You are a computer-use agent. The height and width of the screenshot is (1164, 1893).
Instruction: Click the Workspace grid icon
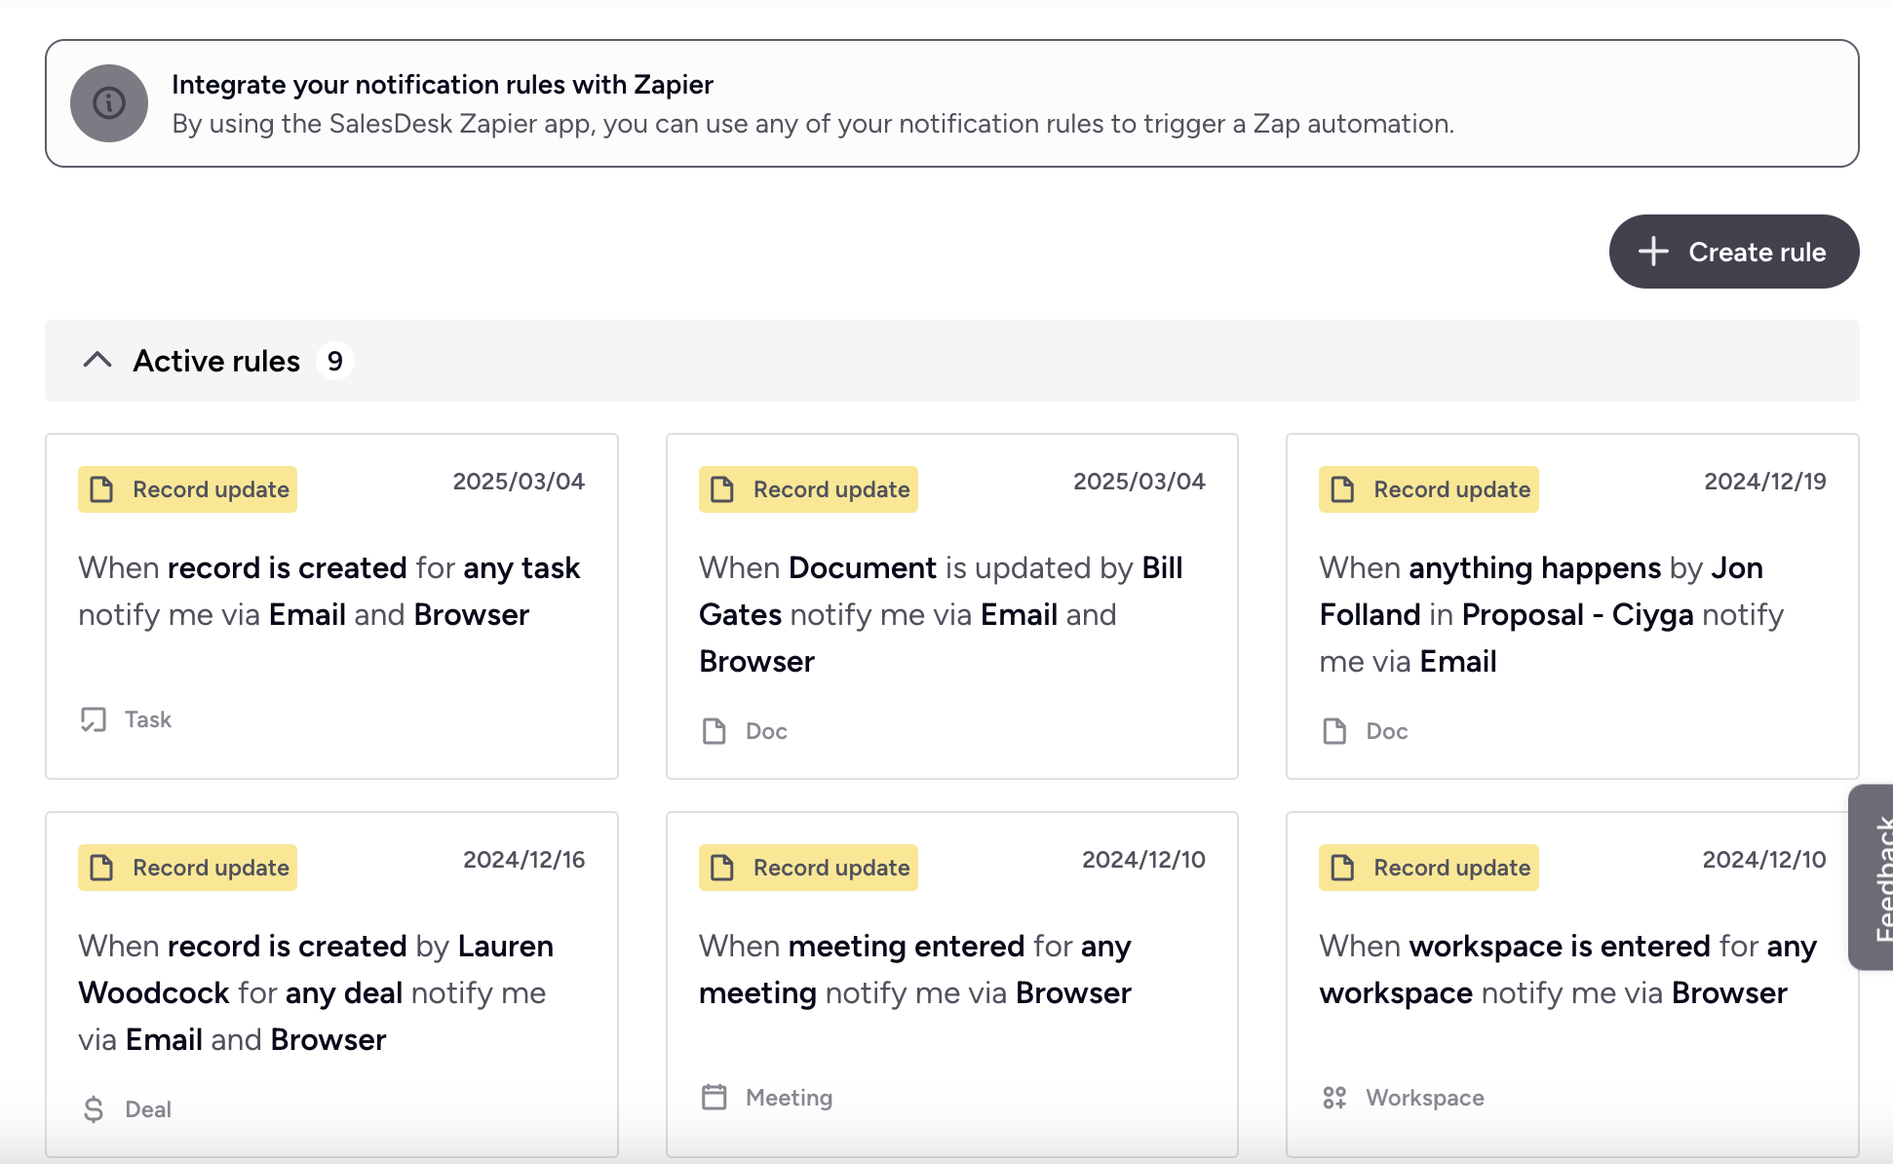[x=1334, y=1098]
